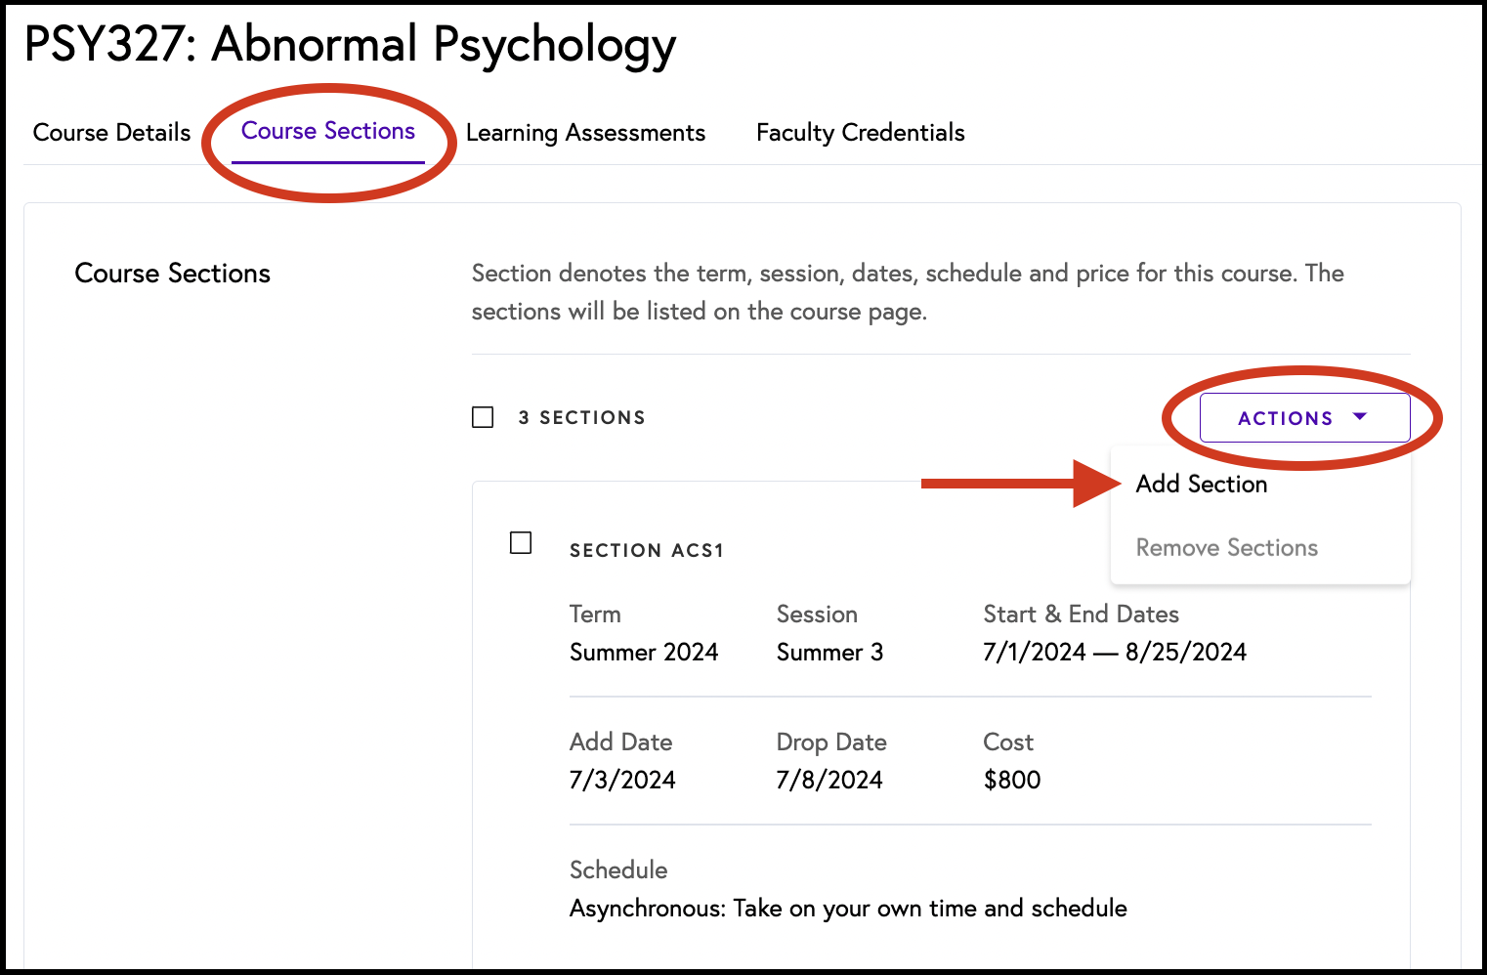Viewport: 1487px width, 975px height.
Task: Click the cost value $800
Action: click(1012, 780)
